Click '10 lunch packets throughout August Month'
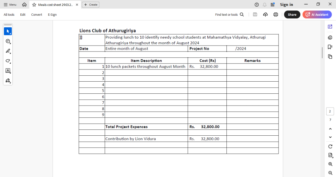This screenshot has height=177, width=336. [x=145, y=67]
